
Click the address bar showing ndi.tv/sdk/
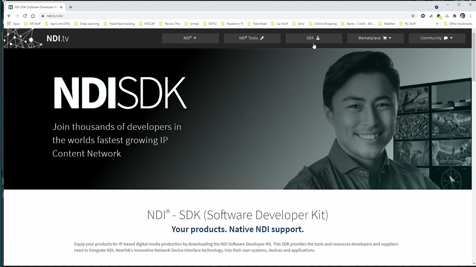[x=223, y=16]
